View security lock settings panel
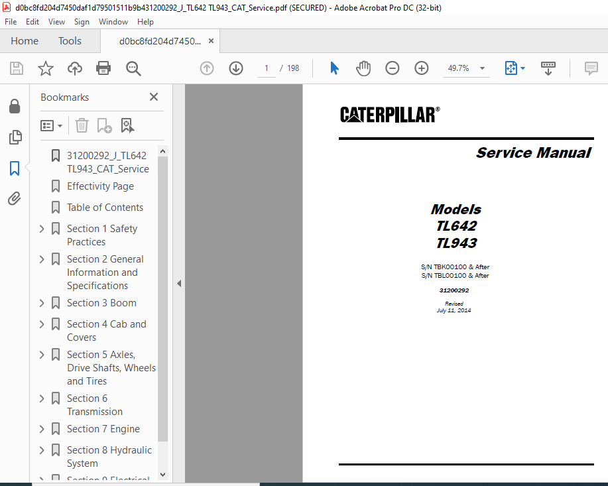608x486 pixels. click(15, 106)
